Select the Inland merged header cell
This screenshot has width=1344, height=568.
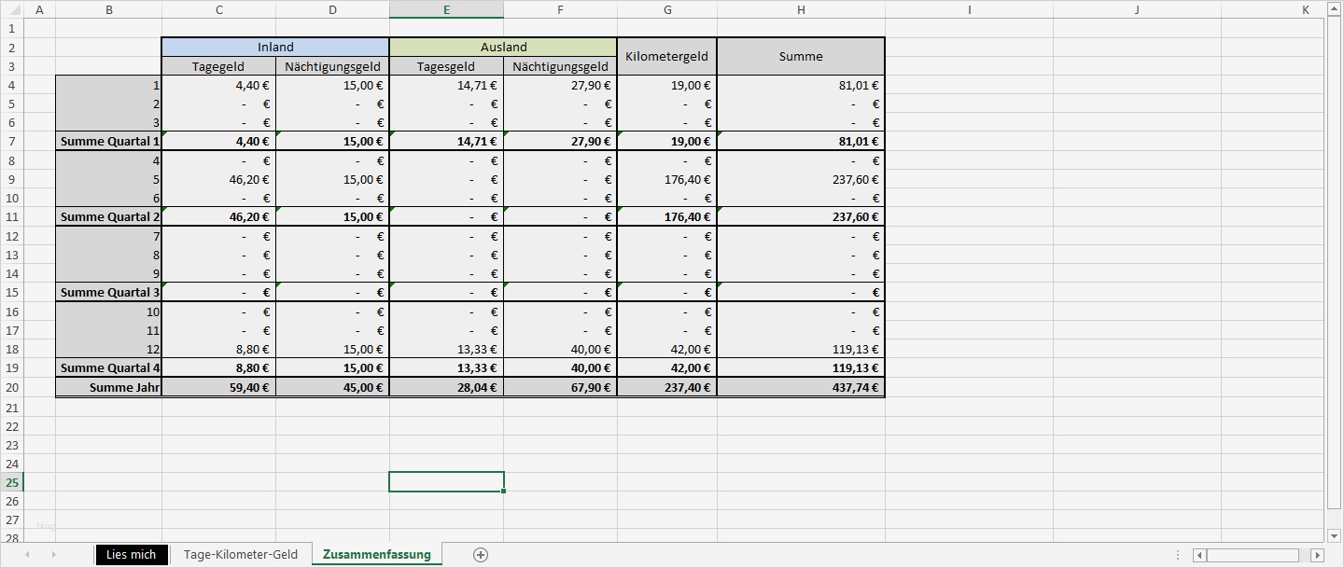tap(275, 47)
